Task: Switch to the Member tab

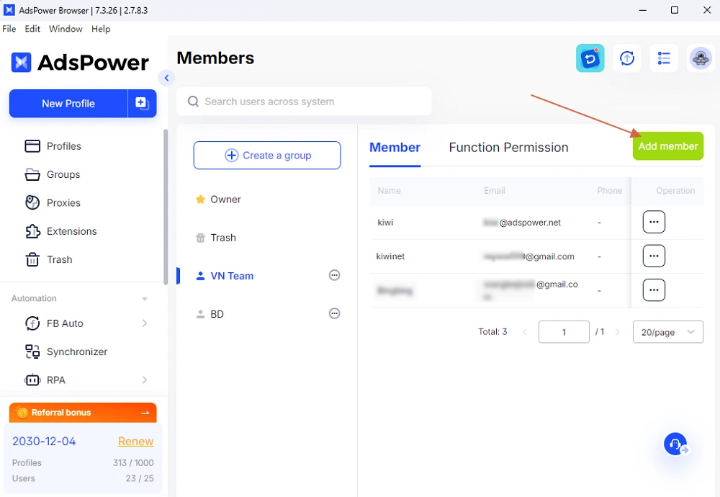Action: [395, 148]
